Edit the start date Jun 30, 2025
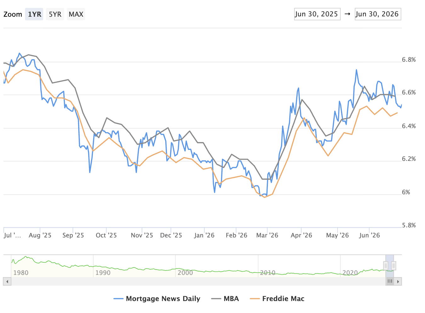425x313 pixels. coord(317,14)
